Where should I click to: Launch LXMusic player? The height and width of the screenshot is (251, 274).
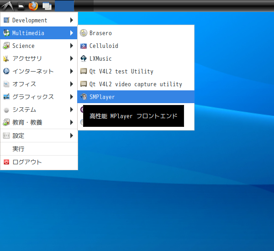tap(136, 58)
